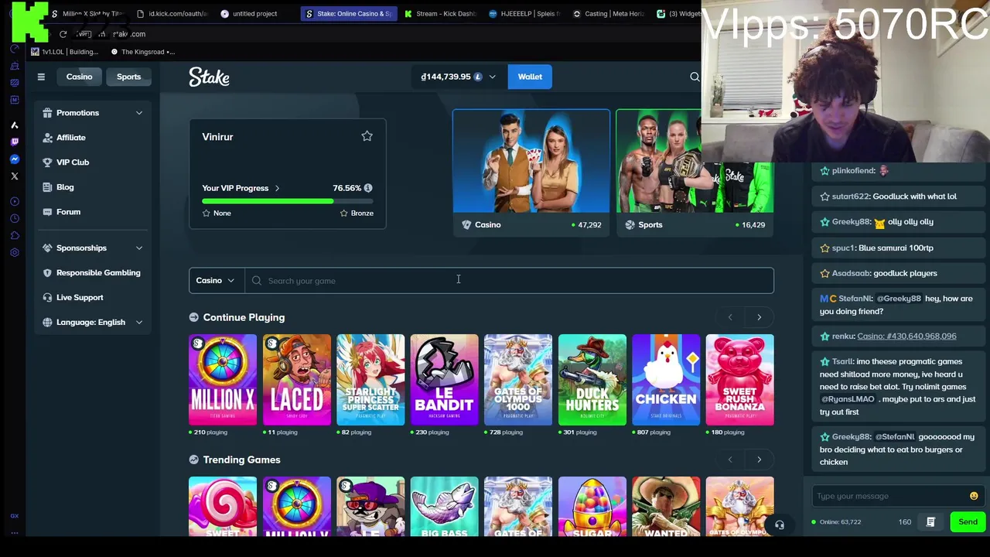This screenshot has height=557, width=990.
Task: Open Starlight Princess Super Scatter game
Action: tap(370, 380)
